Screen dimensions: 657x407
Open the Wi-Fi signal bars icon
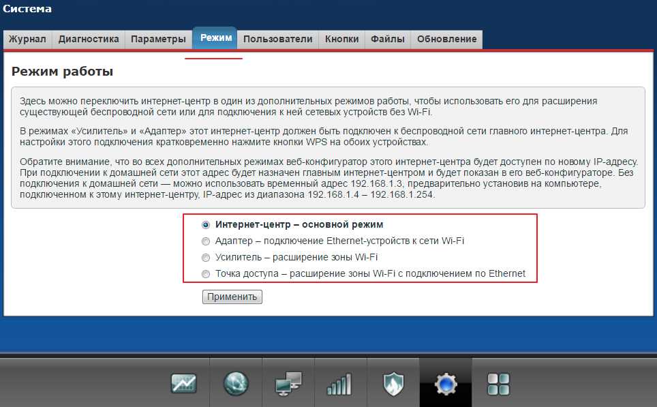pos(339,384)
